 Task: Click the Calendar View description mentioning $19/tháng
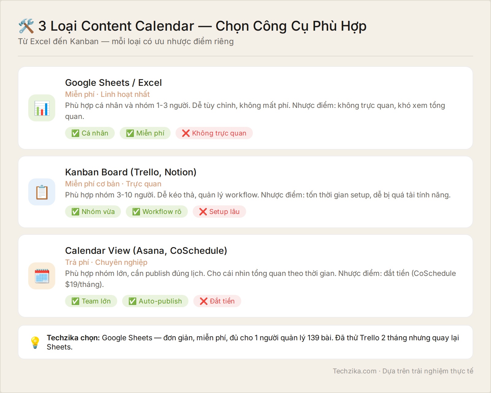pos(261,279)
